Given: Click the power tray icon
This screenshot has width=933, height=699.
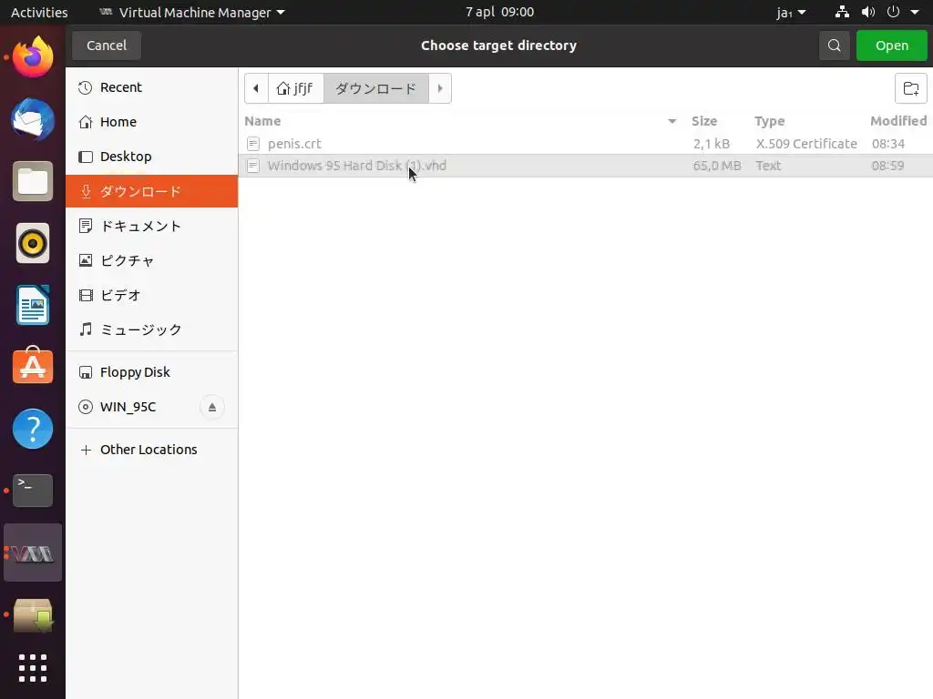Looking at the screenshot, I should tap(893, 12).
